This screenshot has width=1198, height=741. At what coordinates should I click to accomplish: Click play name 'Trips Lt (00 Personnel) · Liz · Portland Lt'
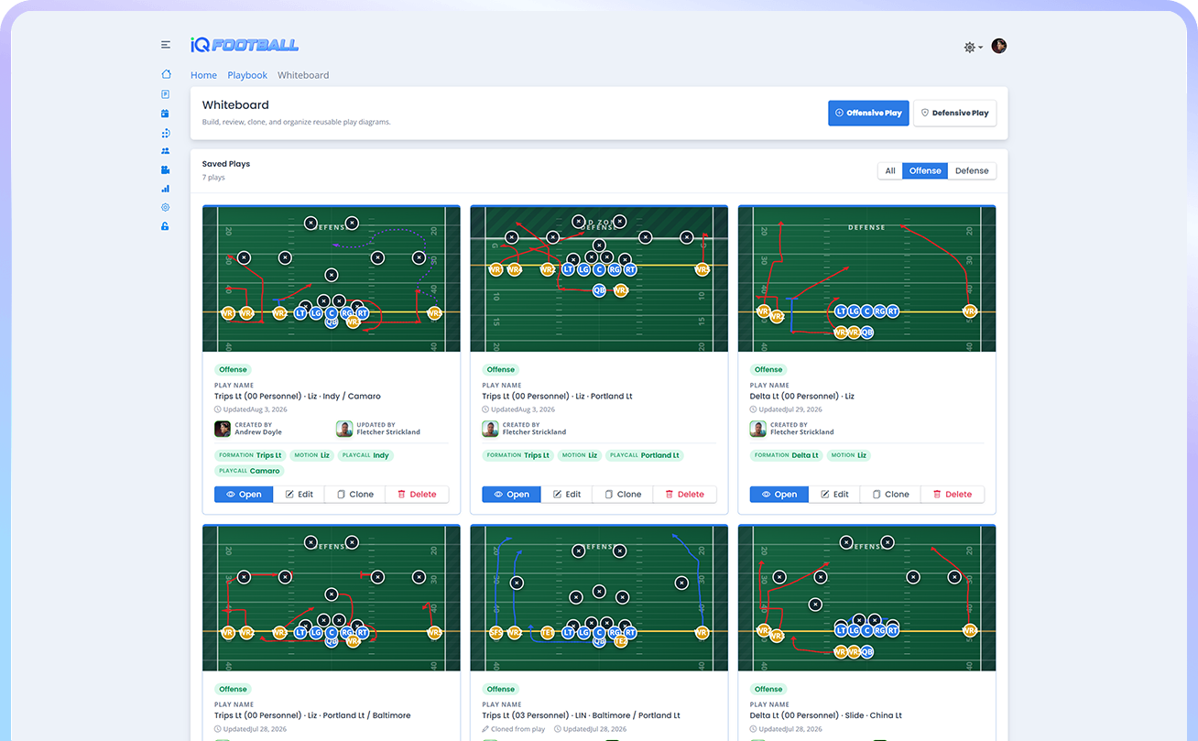click(x=558, y=397)
